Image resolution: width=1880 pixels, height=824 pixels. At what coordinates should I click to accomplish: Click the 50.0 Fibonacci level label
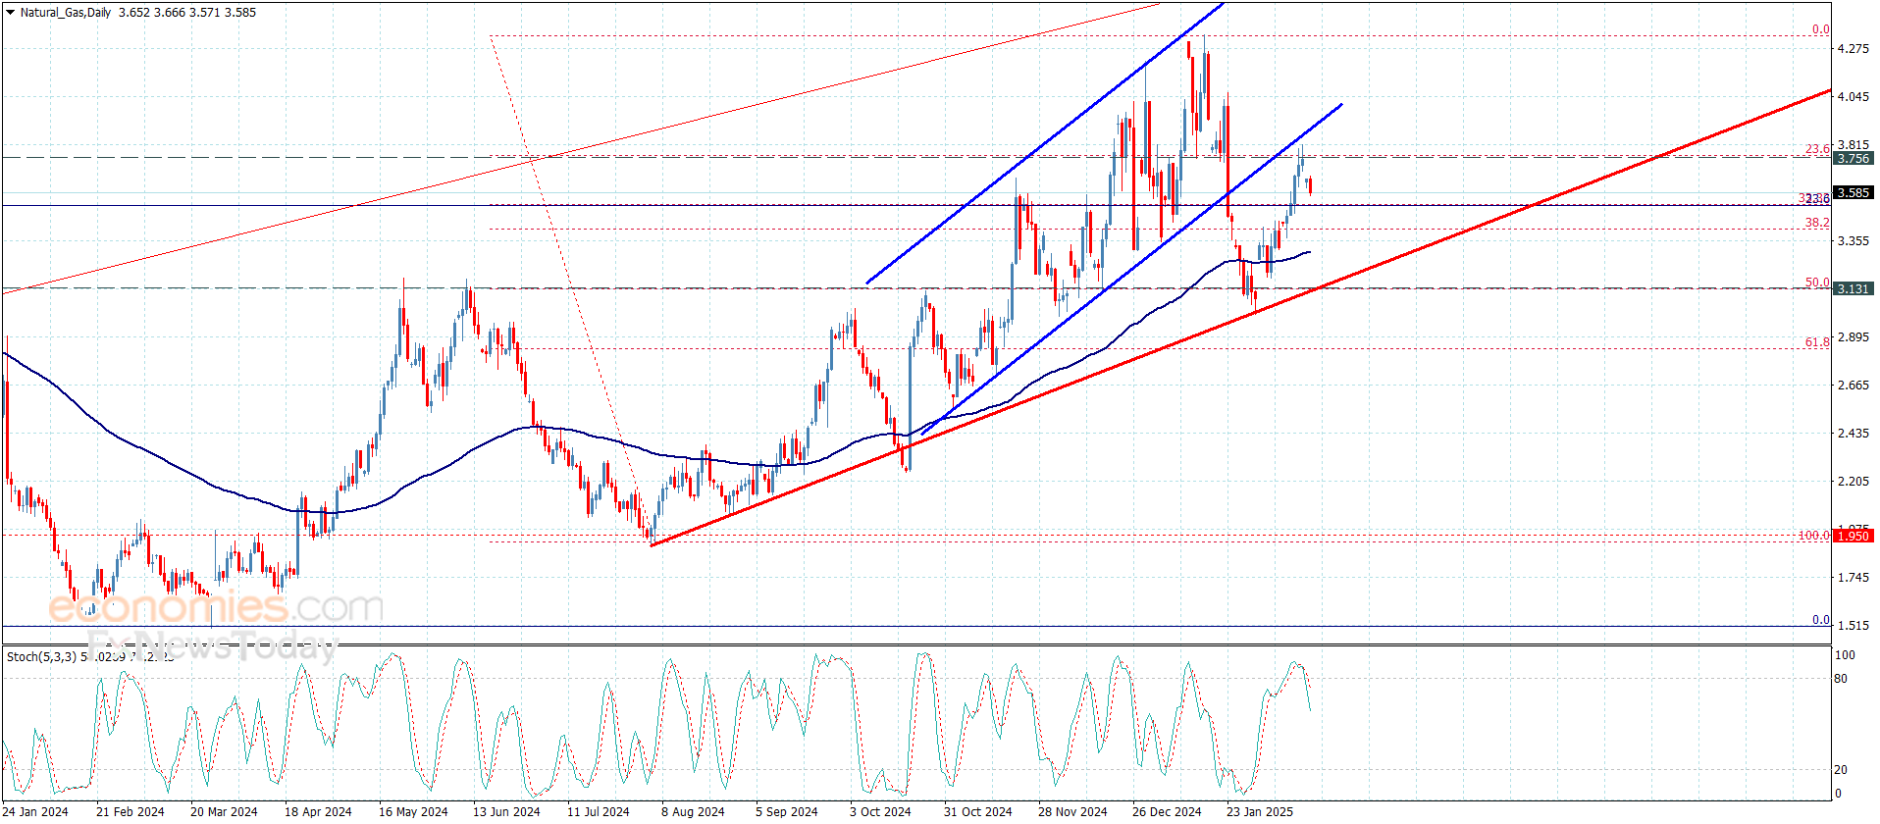coord(1817,283)
